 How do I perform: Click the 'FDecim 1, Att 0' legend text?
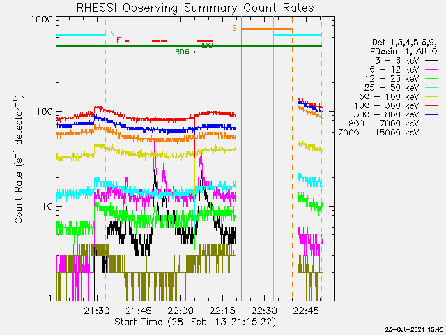coord(403,52)
